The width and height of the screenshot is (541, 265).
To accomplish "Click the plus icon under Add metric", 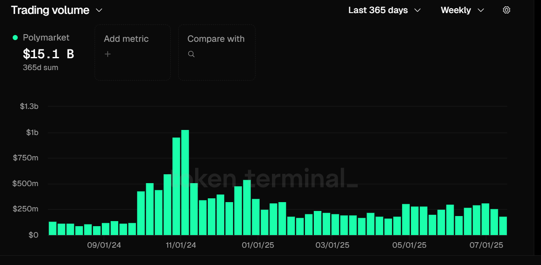I will 108,54.
